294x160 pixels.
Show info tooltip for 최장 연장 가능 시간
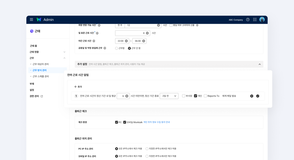[x=99, y=25]
